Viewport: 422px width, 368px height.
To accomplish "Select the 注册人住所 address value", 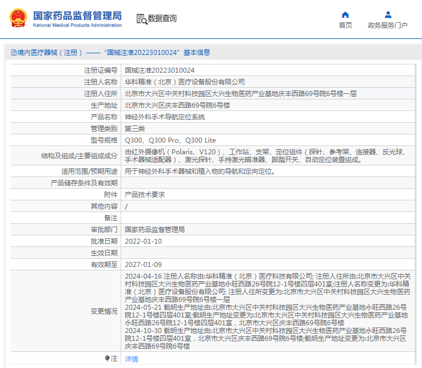I will pos(241,94).
